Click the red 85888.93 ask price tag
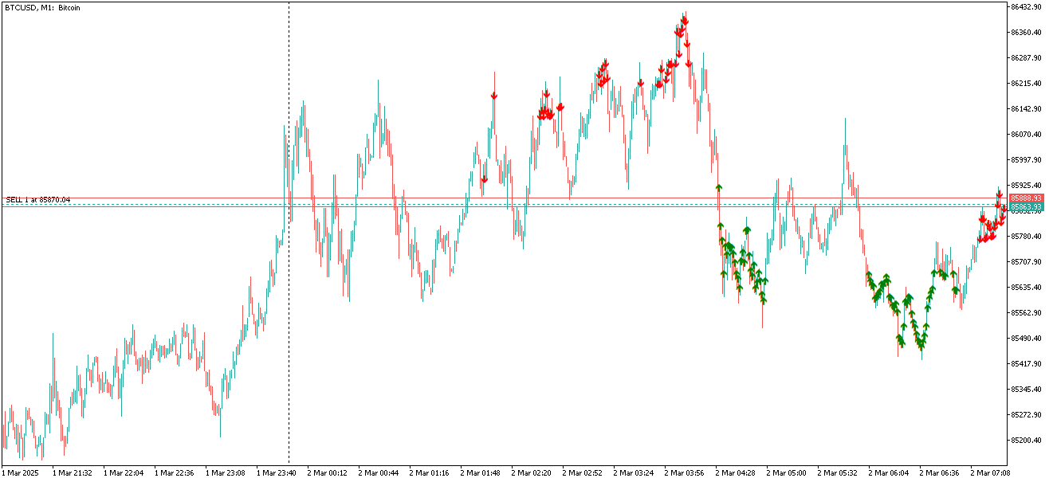This screenshot has height=482, width=1053. click(x=1025, y=198)
